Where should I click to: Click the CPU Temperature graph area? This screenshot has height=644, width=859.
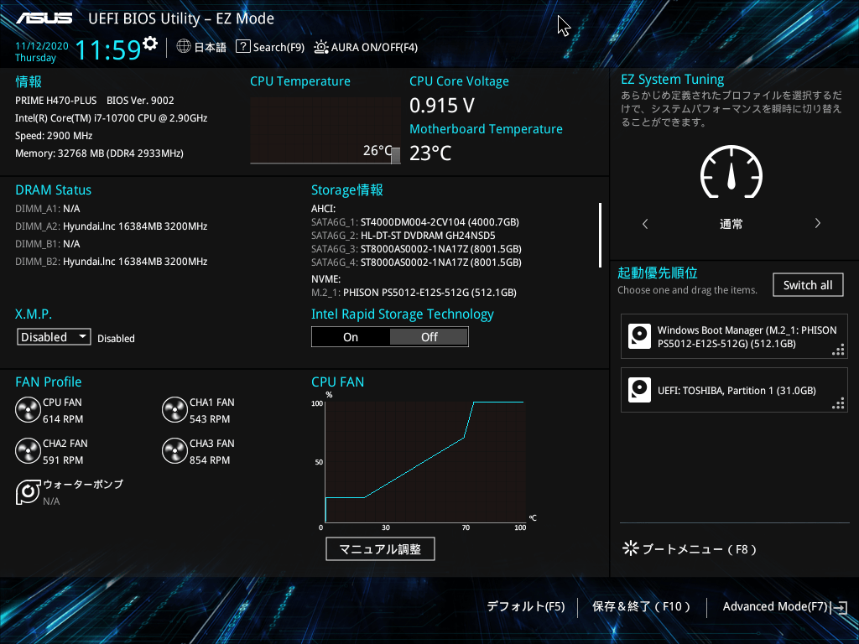coord(325,130)
